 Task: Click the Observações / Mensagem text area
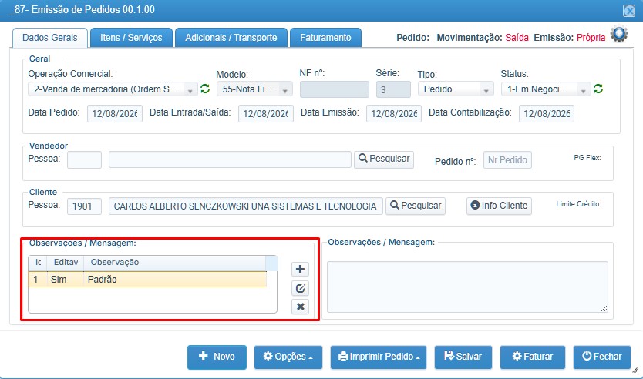pyautogui.click(x=467, y=287)
